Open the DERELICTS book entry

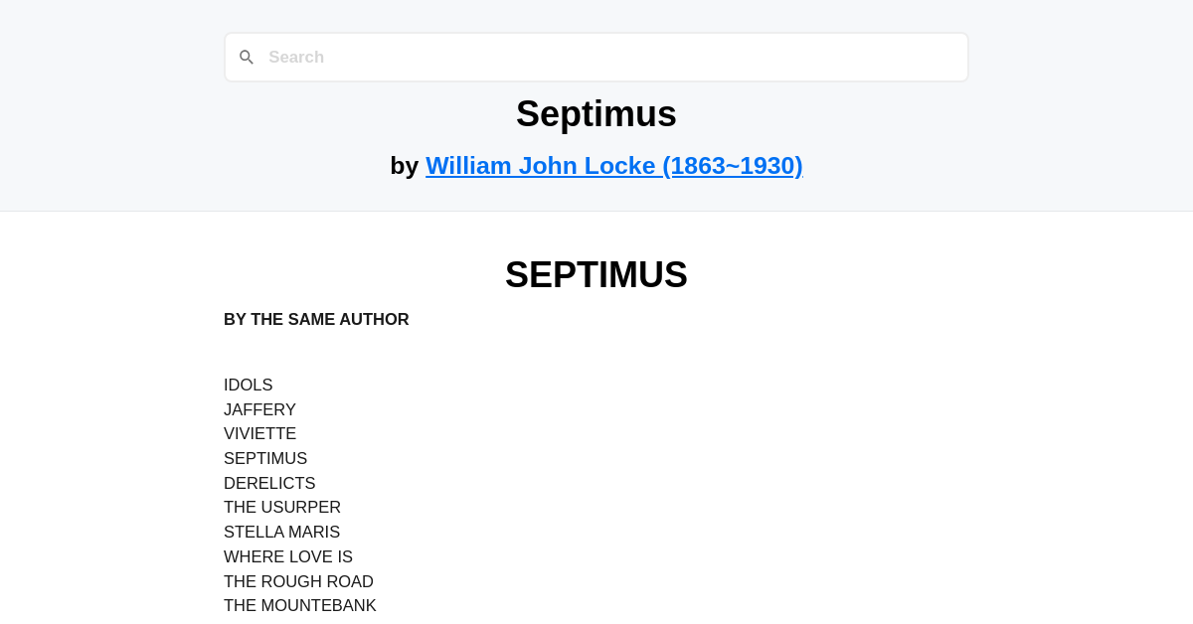269,483
